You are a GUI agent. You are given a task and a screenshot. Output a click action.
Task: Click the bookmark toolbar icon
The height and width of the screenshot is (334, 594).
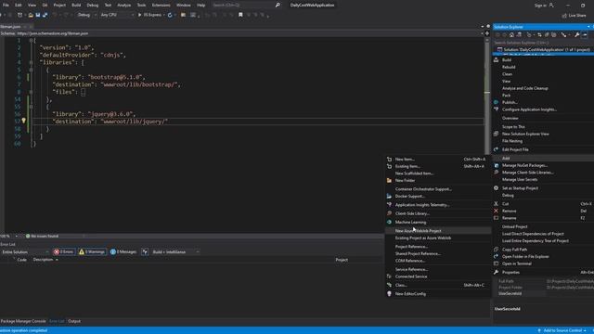(240, 15)
